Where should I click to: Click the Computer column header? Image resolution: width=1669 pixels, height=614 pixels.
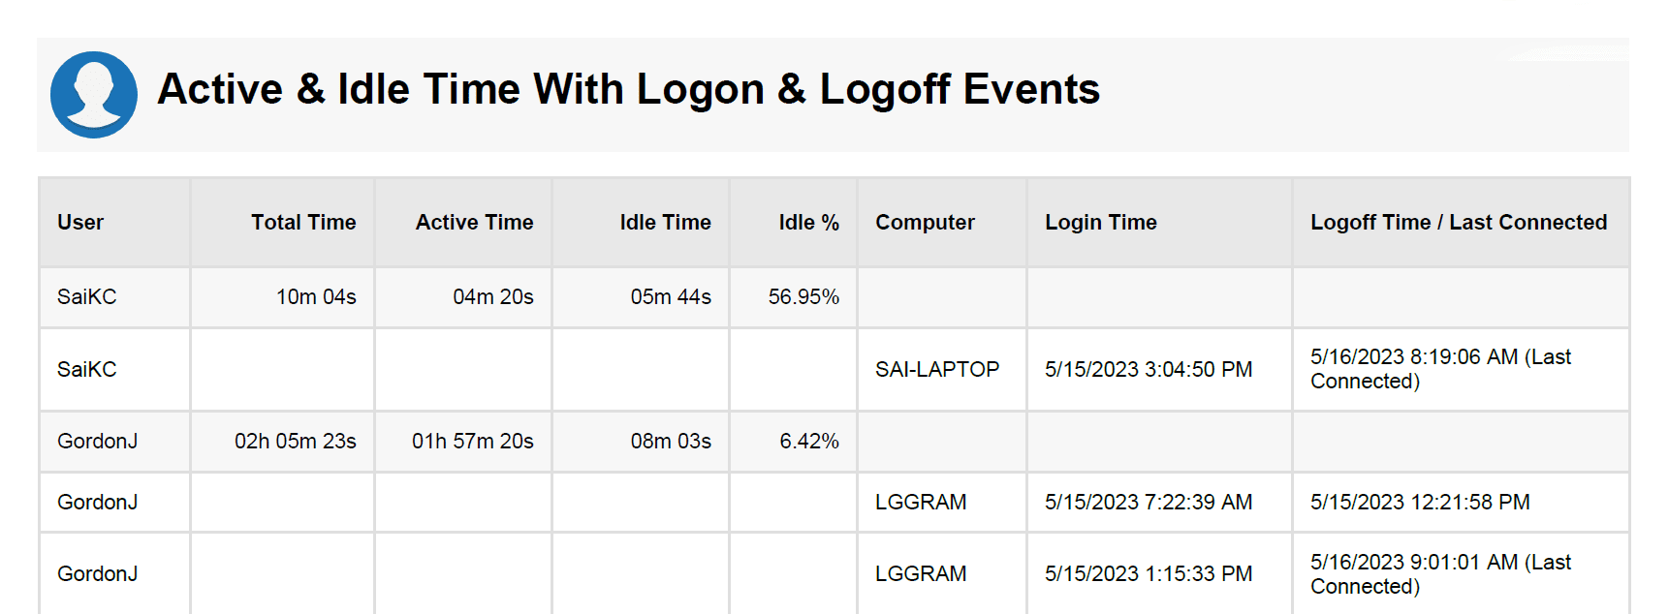click(x=925, y=223)
